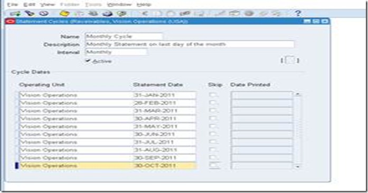
Task: Click the yellow Save toolbar icon
Action: pyautogui.click(x=64, y=13)
